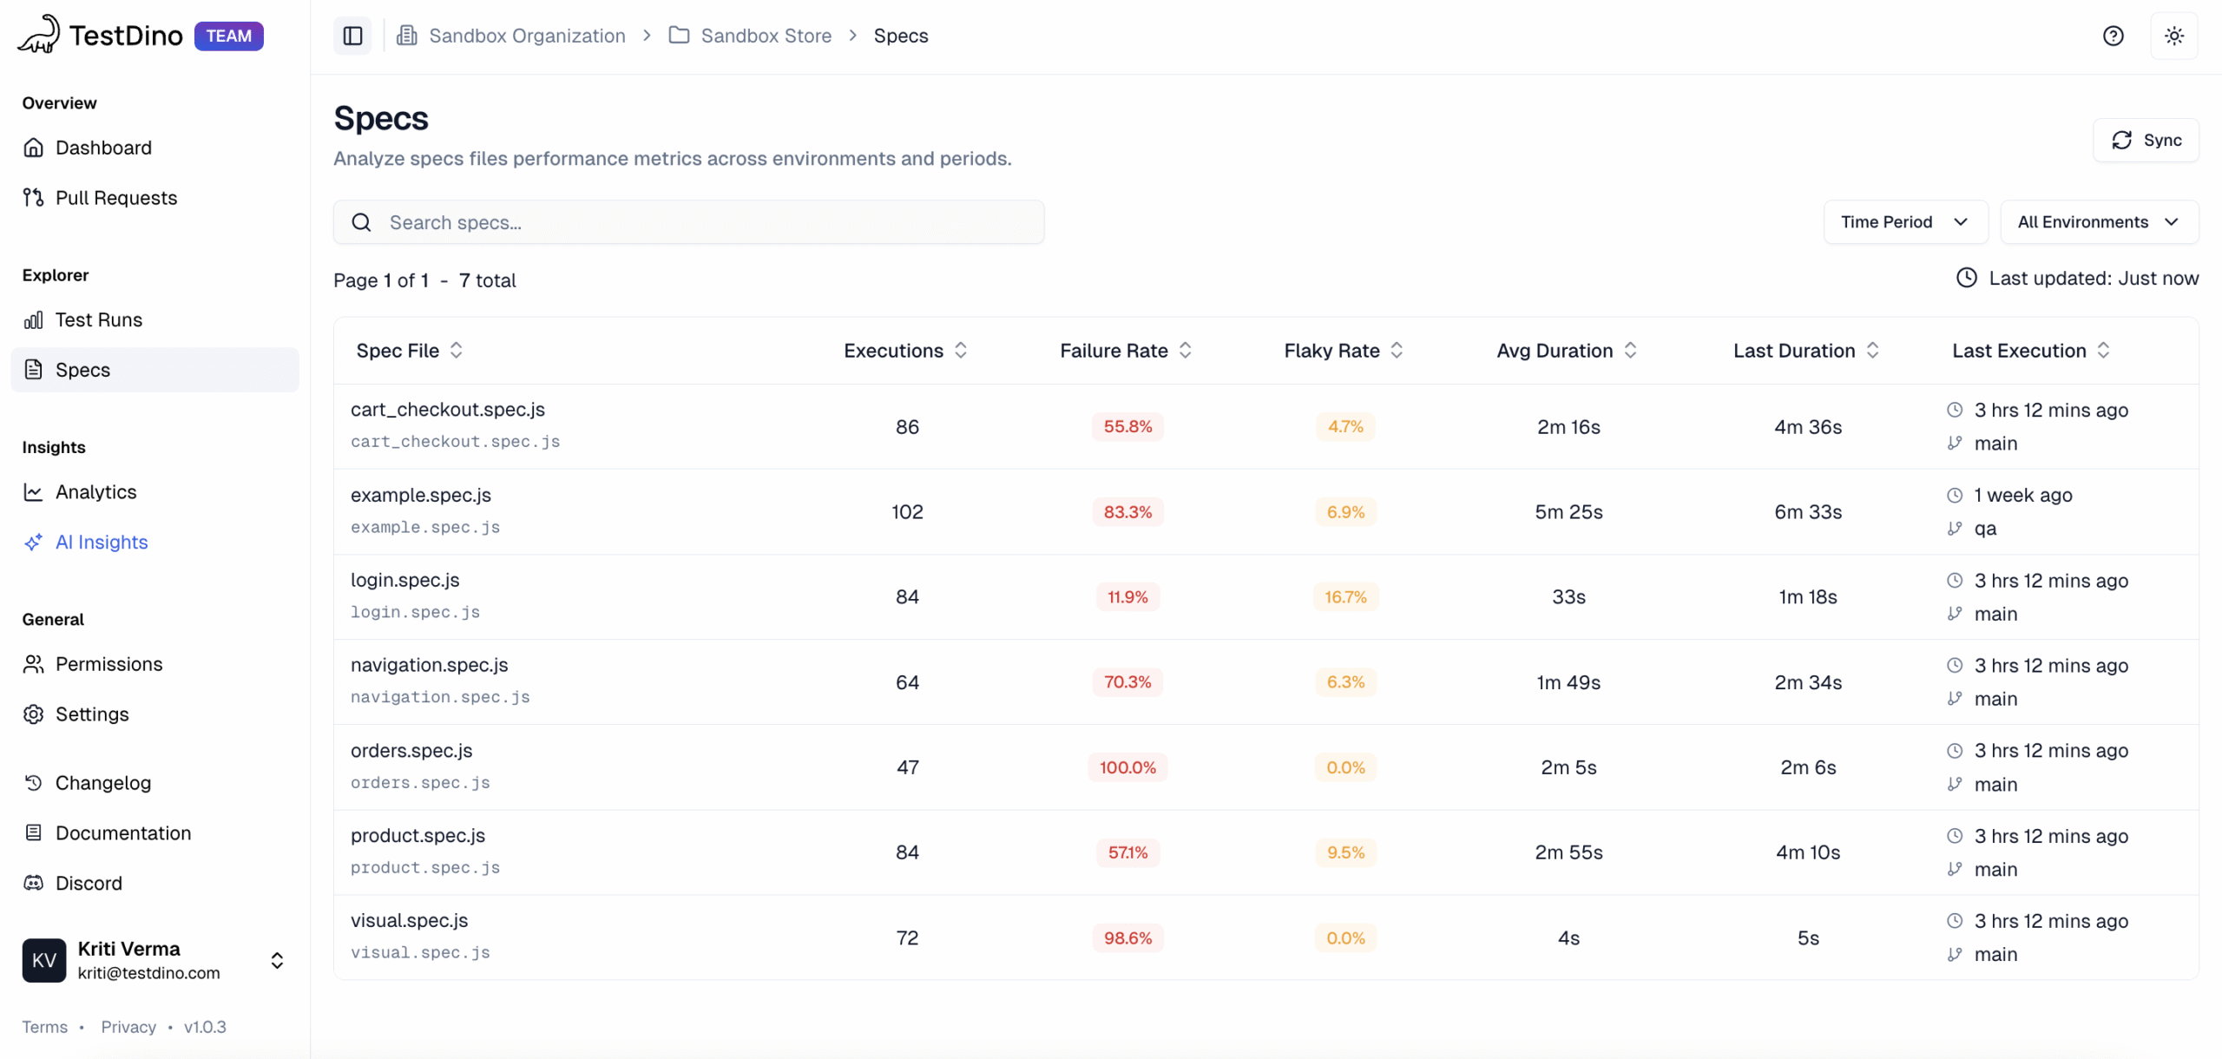Click the Pull Requests icon
The height and width of the screenshot is (1059, 2222).
pyautogui.click(x=33, y=198)
